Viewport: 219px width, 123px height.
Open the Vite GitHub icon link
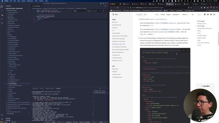point(214,14)
